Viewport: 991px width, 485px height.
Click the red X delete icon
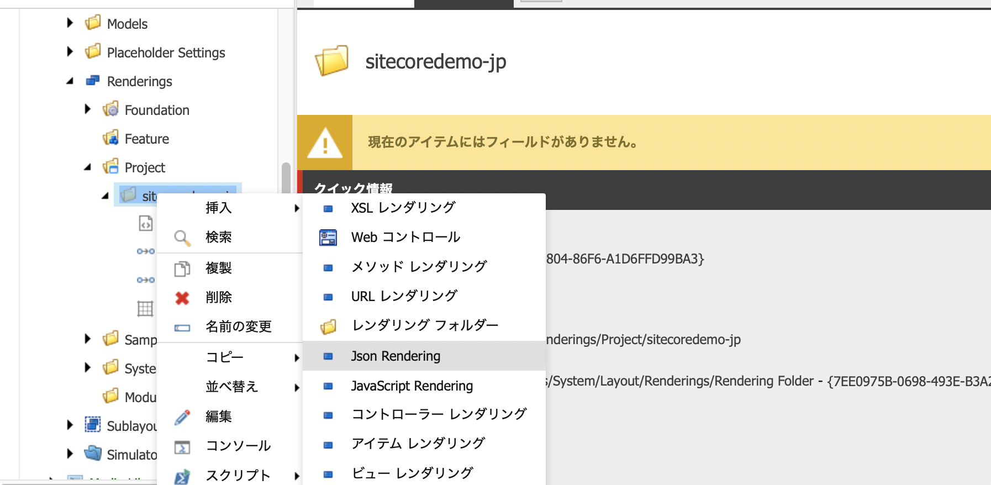182,298
